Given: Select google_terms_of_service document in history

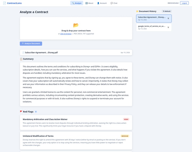Looking at the screenshot, I should coord(154,27).
